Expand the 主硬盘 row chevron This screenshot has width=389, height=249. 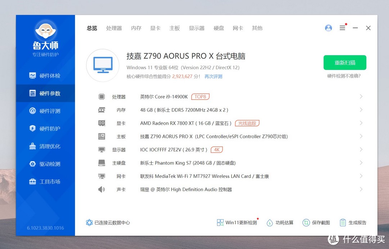(x=361, y=163)
